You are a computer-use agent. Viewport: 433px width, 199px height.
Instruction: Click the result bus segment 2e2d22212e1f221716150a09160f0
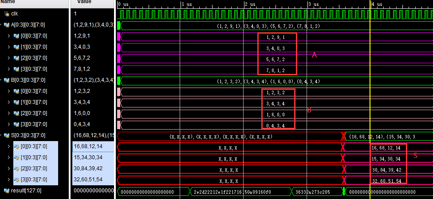241,192
